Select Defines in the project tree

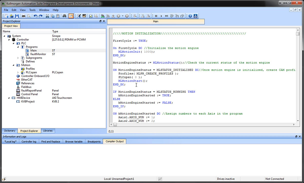point(30,61)
